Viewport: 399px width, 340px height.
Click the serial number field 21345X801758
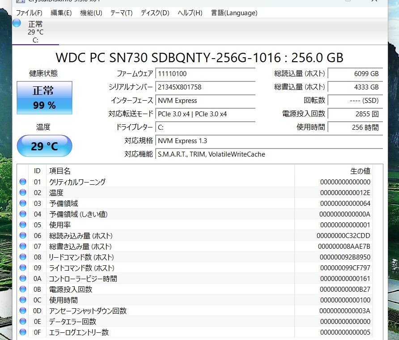click(x=205, y=87)
